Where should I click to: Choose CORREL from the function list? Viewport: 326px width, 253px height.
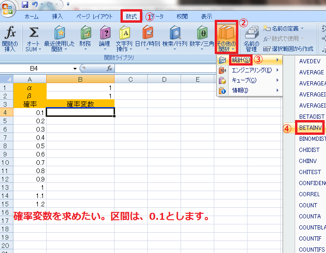pos(309,194)
